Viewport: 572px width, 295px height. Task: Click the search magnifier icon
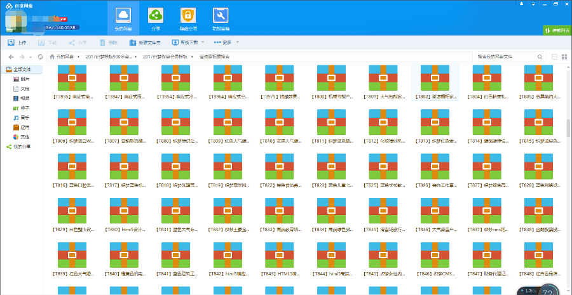[x=540, y=56]
